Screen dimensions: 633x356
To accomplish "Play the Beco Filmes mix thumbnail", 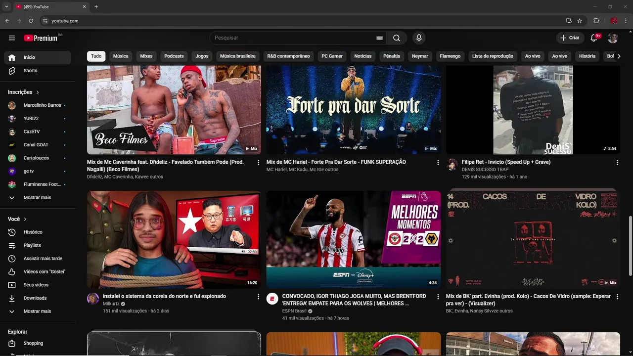I will [x=174, y=110].
